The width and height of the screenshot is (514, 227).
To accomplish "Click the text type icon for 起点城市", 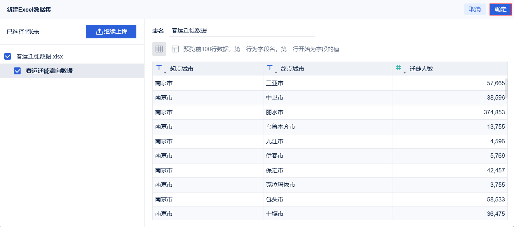I will pos(159,68).
